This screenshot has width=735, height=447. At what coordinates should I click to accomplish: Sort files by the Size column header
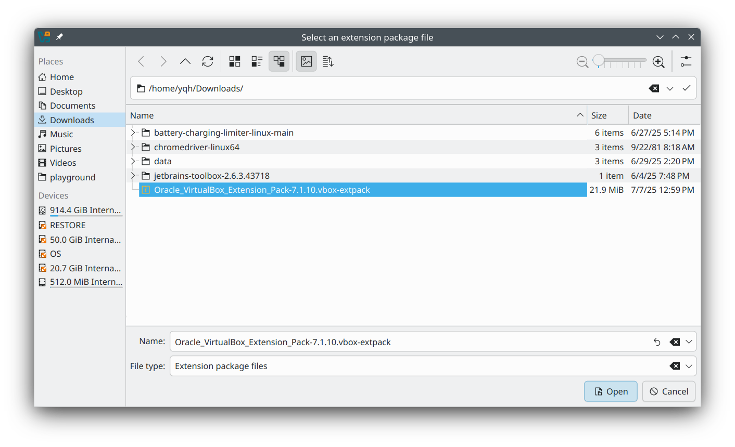599,115
